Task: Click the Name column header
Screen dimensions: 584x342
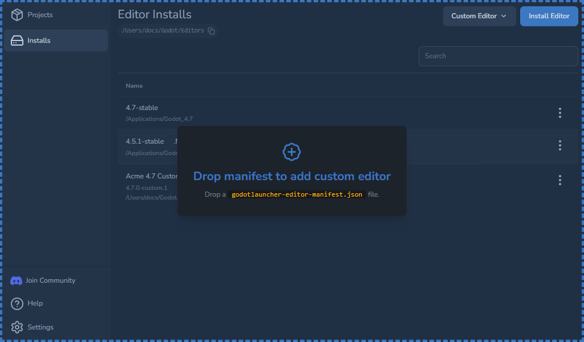Action: click(134, 86)
